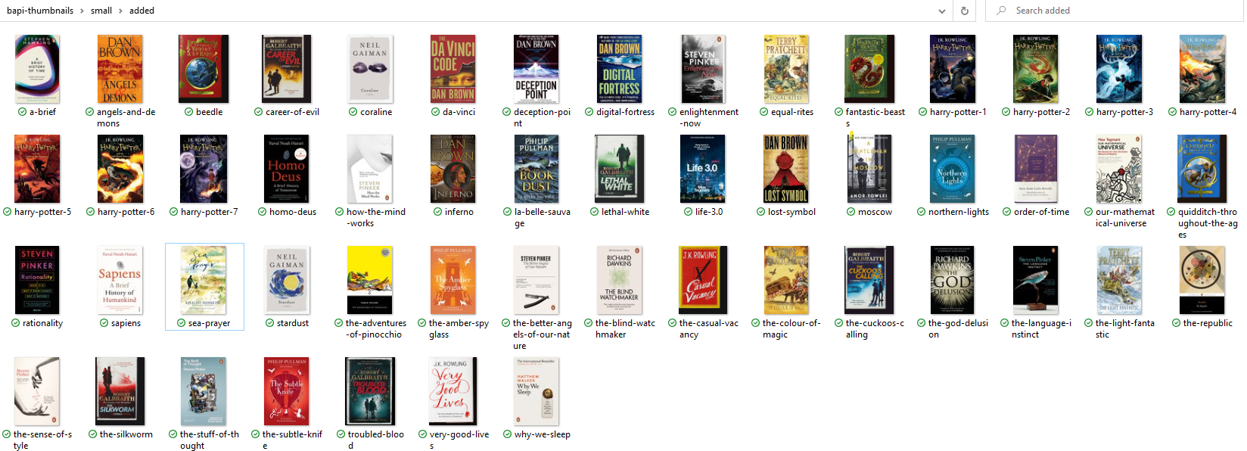Screen dimensions: 1247x451
Task: Click the the-language-instinct file name
Action: pos(1041,329)
